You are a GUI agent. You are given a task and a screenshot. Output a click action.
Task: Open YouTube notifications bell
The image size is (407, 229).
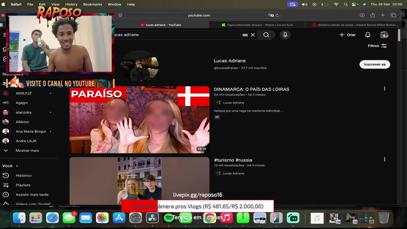[x=368, y=35]
